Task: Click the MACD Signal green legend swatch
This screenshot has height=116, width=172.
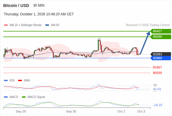Action: (24, 97)
